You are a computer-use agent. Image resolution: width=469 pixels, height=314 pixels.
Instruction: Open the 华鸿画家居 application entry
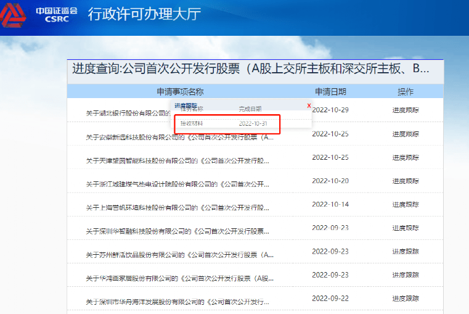click(180, 278)
